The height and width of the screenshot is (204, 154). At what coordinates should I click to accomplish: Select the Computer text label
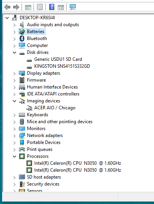37,45
